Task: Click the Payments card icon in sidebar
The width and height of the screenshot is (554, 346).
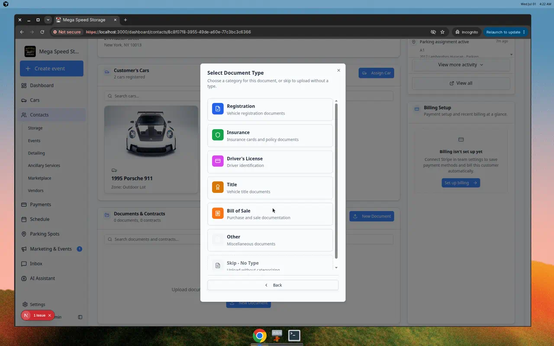Action: (x=24, y=205)
